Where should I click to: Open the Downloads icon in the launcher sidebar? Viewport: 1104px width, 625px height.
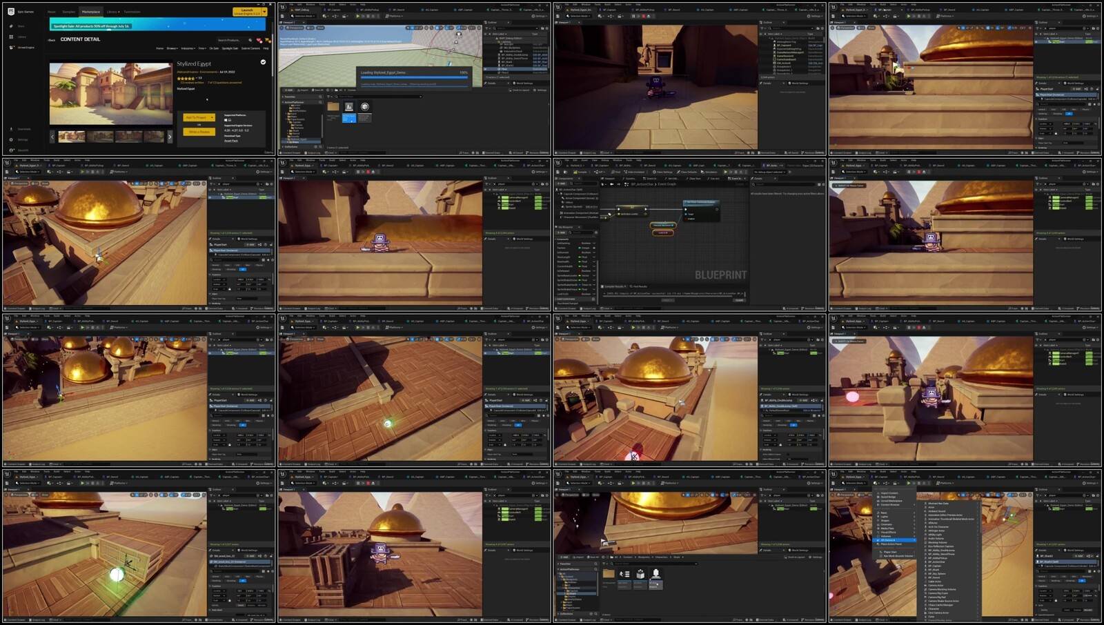pyautogui.click(x=11, y=129)
